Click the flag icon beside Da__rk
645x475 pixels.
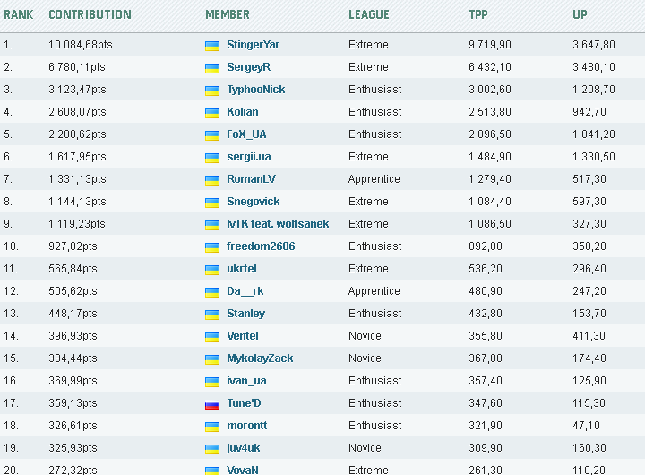click(212, 293)
